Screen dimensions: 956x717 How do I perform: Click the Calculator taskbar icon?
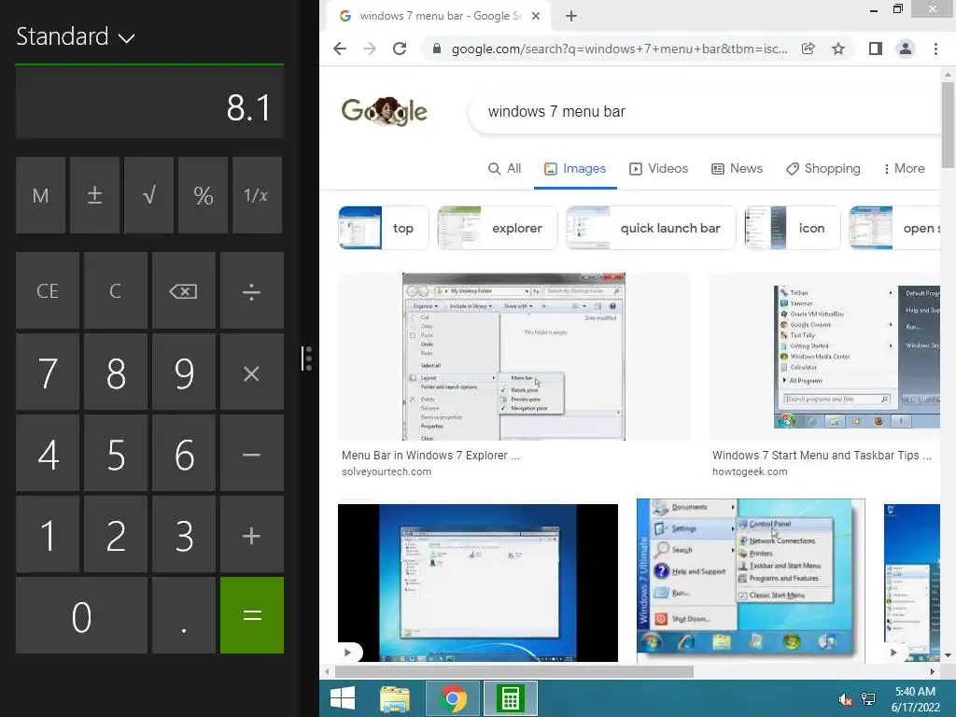coord(511,698)
